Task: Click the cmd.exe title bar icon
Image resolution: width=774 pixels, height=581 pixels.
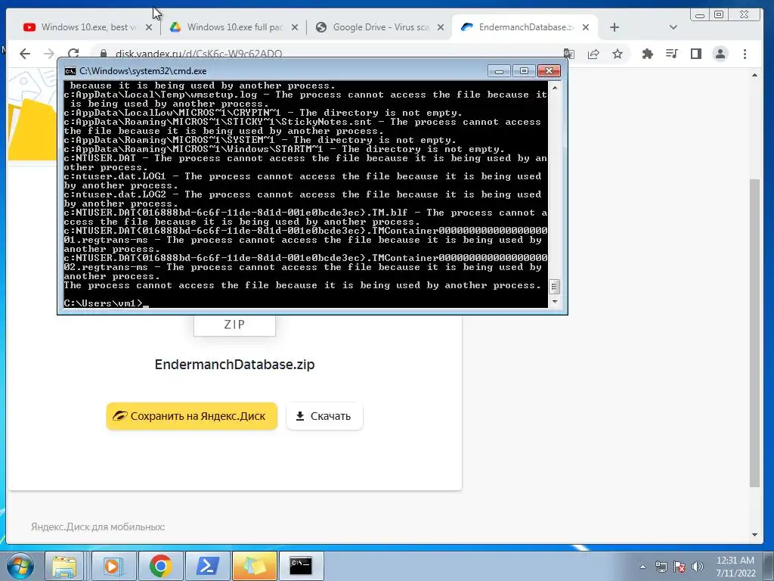Action: [70, 71]
